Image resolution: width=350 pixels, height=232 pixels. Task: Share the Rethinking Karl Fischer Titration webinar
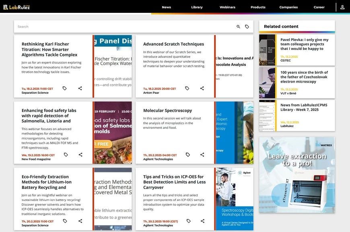80,88
